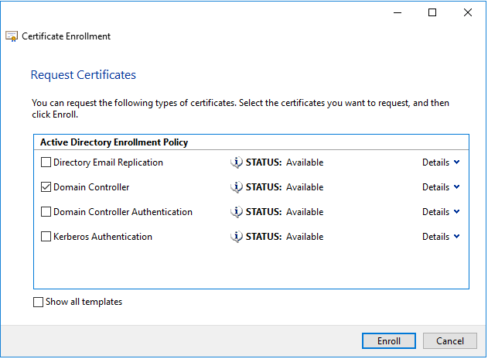Click the Kerberos Authentication label
The width and height of the screenshot is (488, 359).
click(x=103, y=237)
